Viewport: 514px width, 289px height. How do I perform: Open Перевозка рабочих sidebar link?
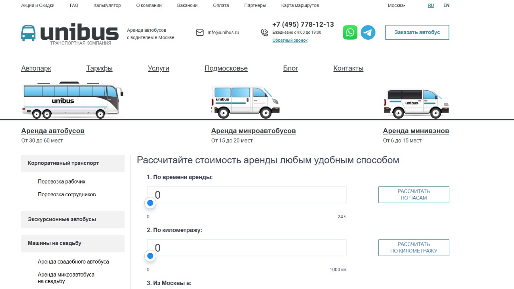point(62,181)
